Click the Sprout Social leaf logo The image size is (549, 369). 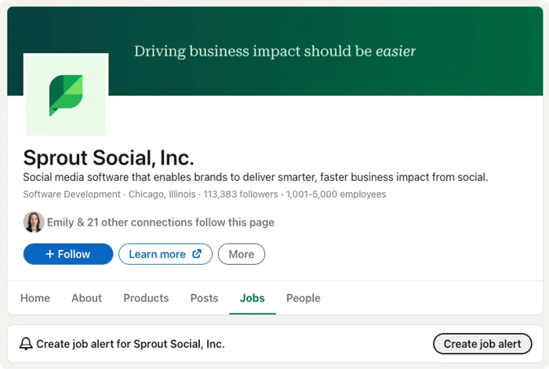coord(66,95)
